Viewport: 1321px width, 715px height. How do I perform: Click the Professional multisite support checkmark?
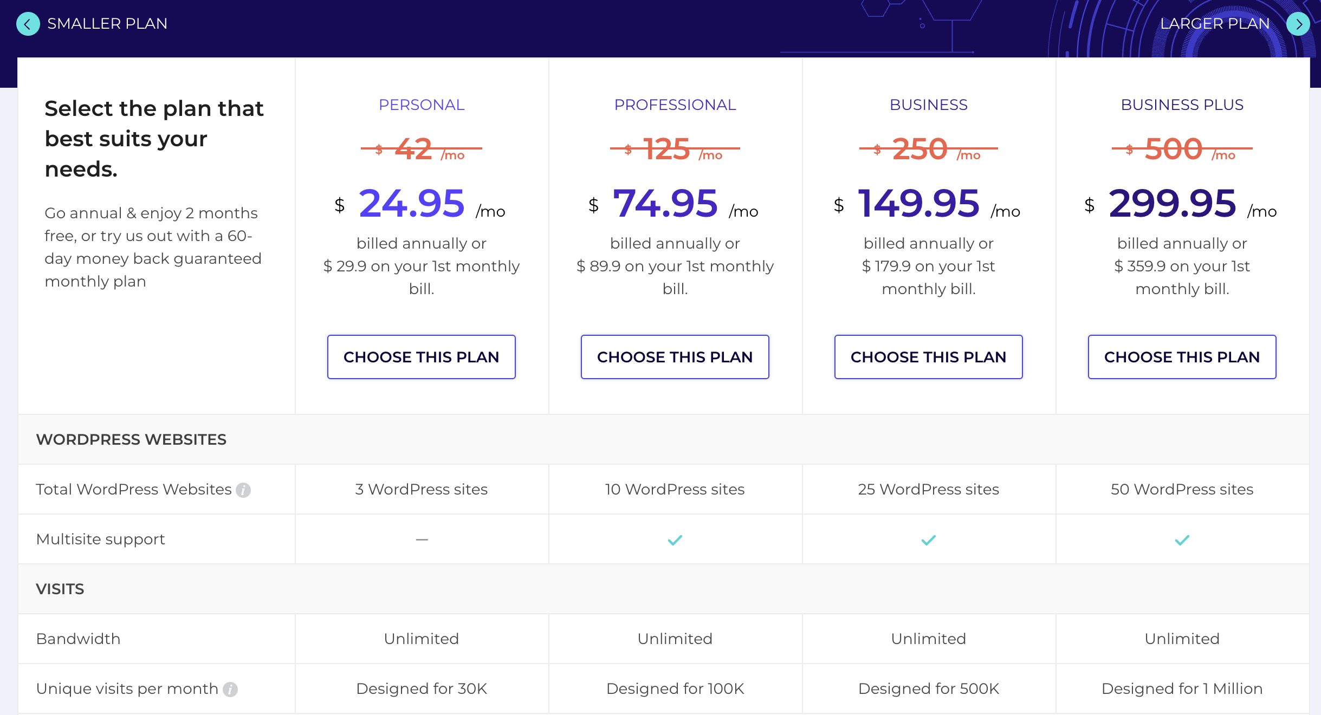click(675, 540)
